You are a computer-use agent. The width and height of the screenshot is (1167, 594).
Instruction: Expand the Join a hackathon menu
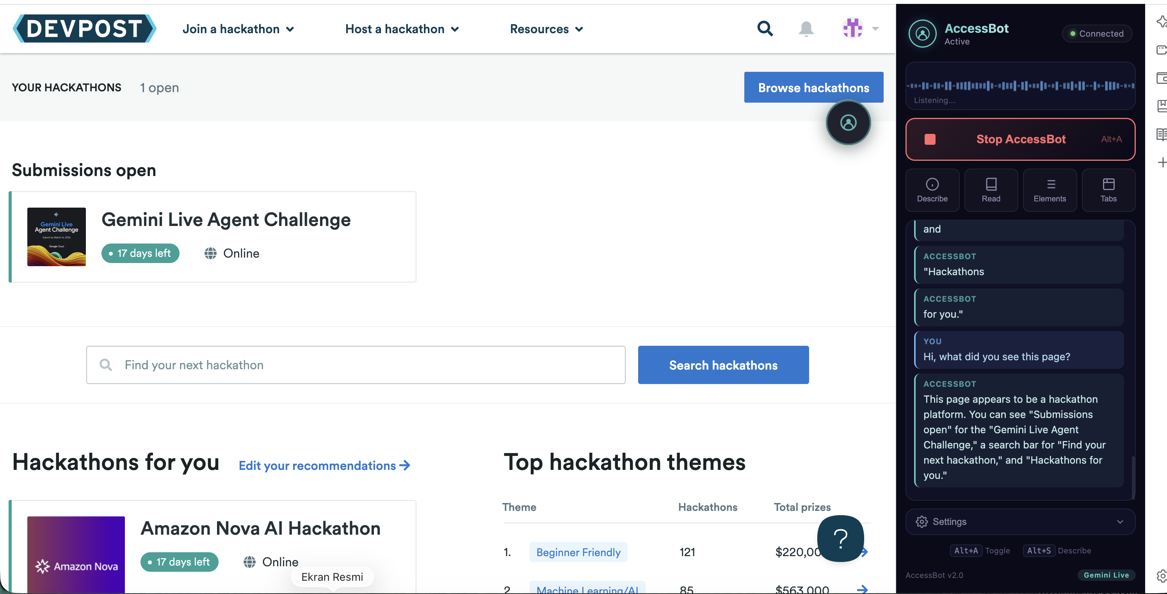[238, 29]
